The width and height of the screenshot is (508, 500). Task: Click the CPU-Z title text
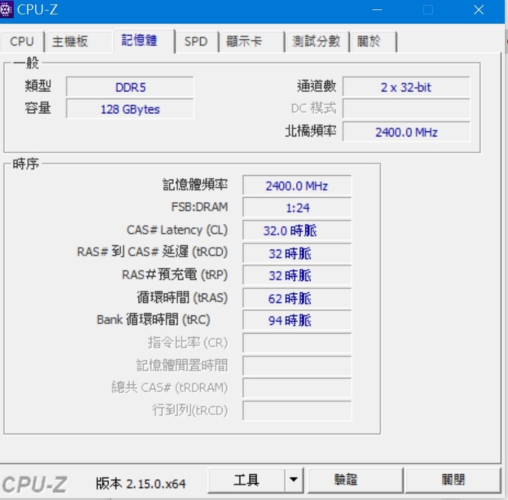click(38, 10)
